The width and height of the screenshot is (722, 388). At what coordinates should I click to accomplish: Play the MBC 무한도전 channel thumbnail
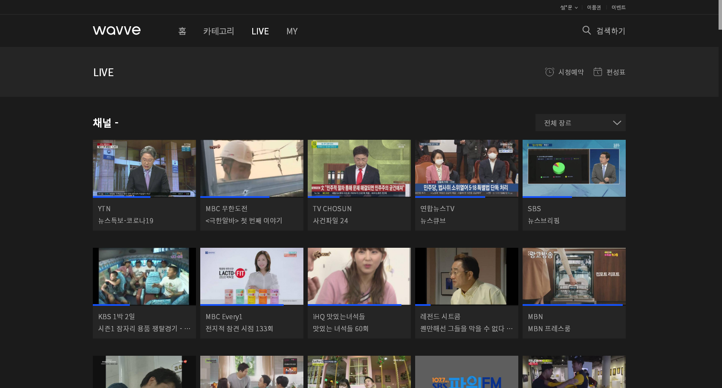click(x=252, y=168)
